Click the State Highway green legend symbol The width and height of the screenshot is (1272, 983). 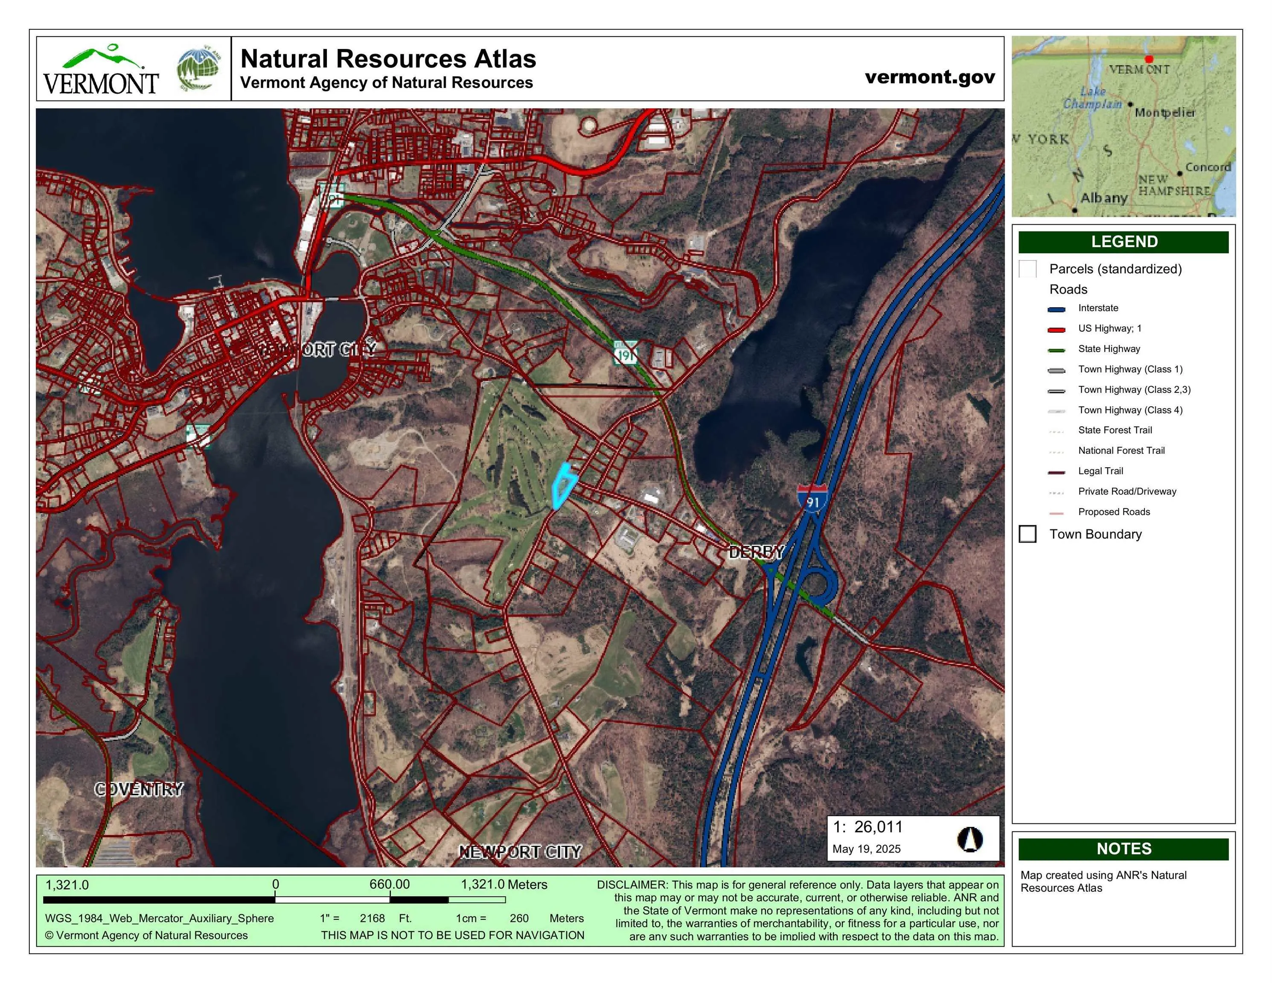coord(1056,350)
